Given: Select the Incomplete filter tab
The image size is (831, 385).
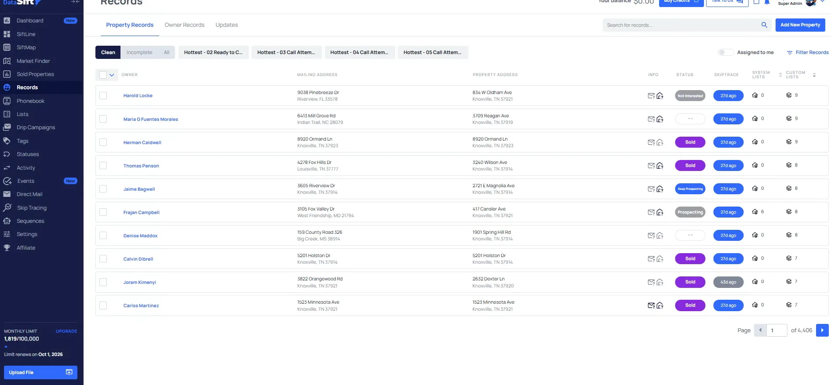Looking at the screenshot, I should pyautogui.click(x=139, y=52).
